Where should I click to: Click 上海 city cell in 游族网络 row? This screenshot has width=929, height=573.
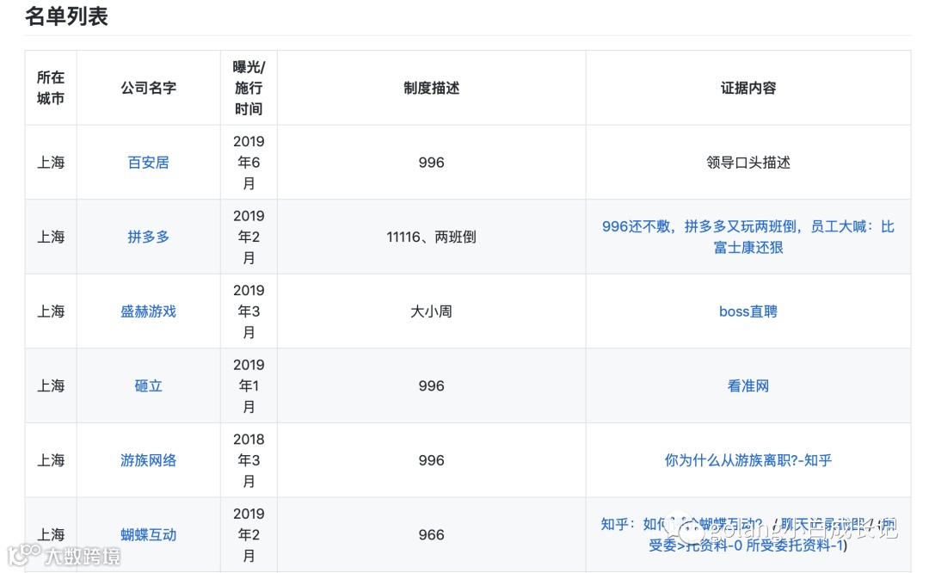[51, 460]
